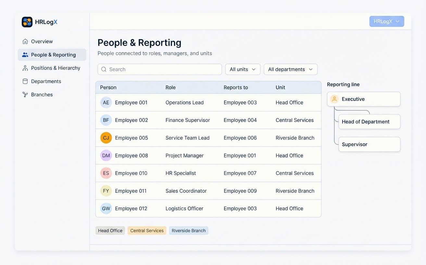
Task: Click Employee 006 in Reports to column
Action: 240,138
